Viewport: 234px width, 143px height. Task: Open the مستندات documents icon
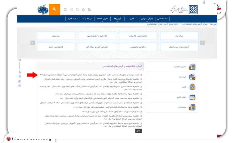pyautogui.click(x=192, y=107)
